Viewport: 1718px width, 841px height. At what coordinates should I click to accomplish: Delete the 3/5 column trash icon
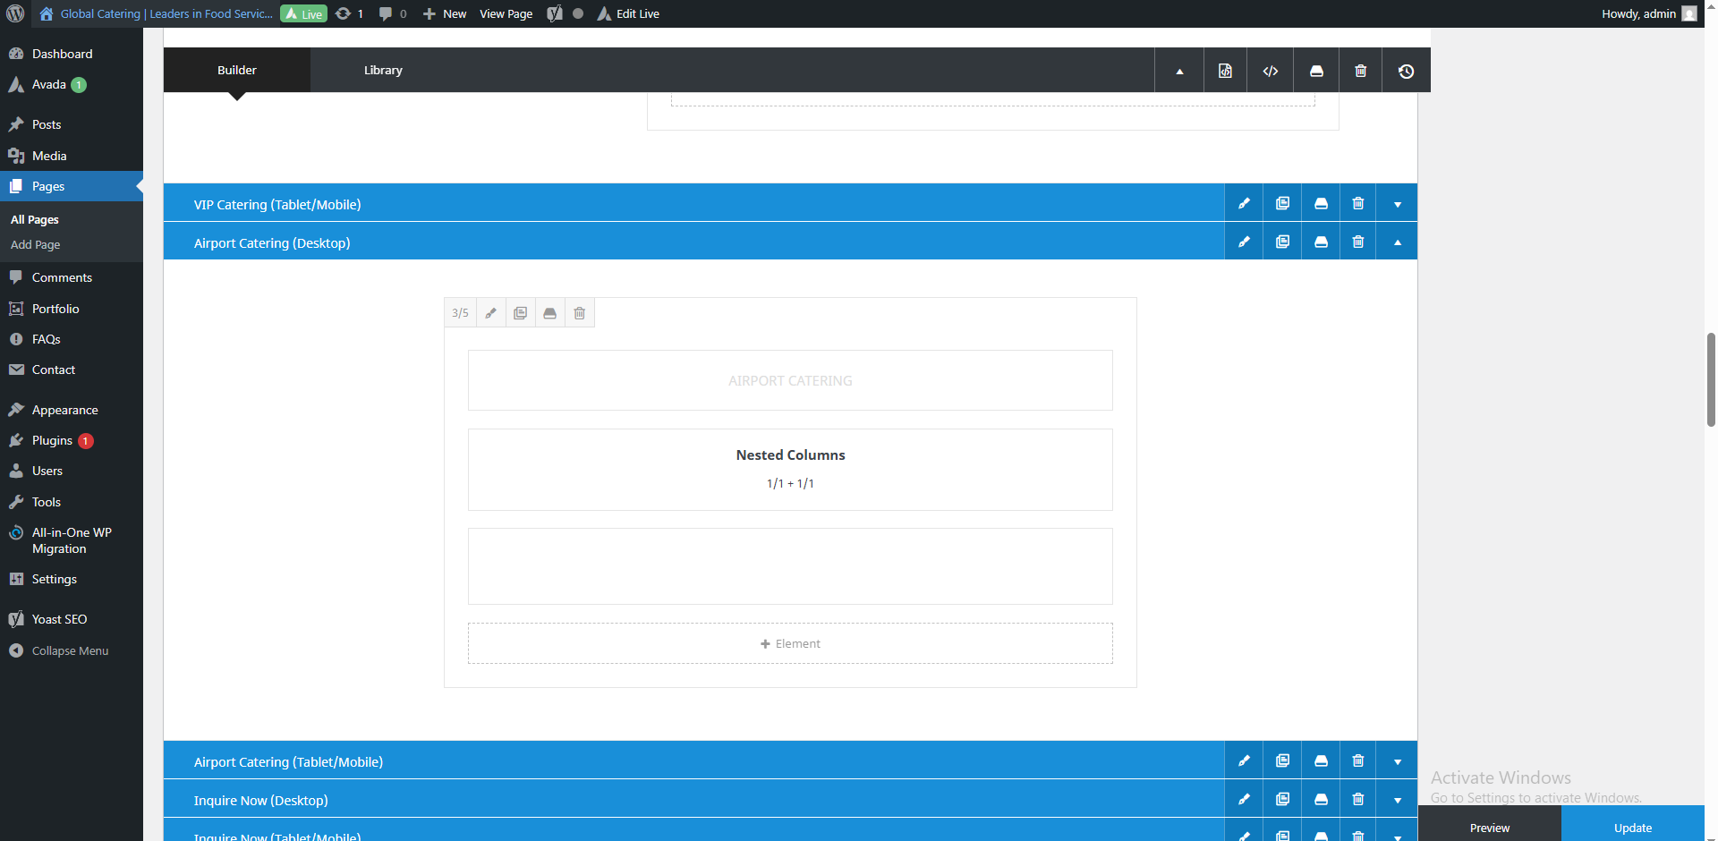579,313
